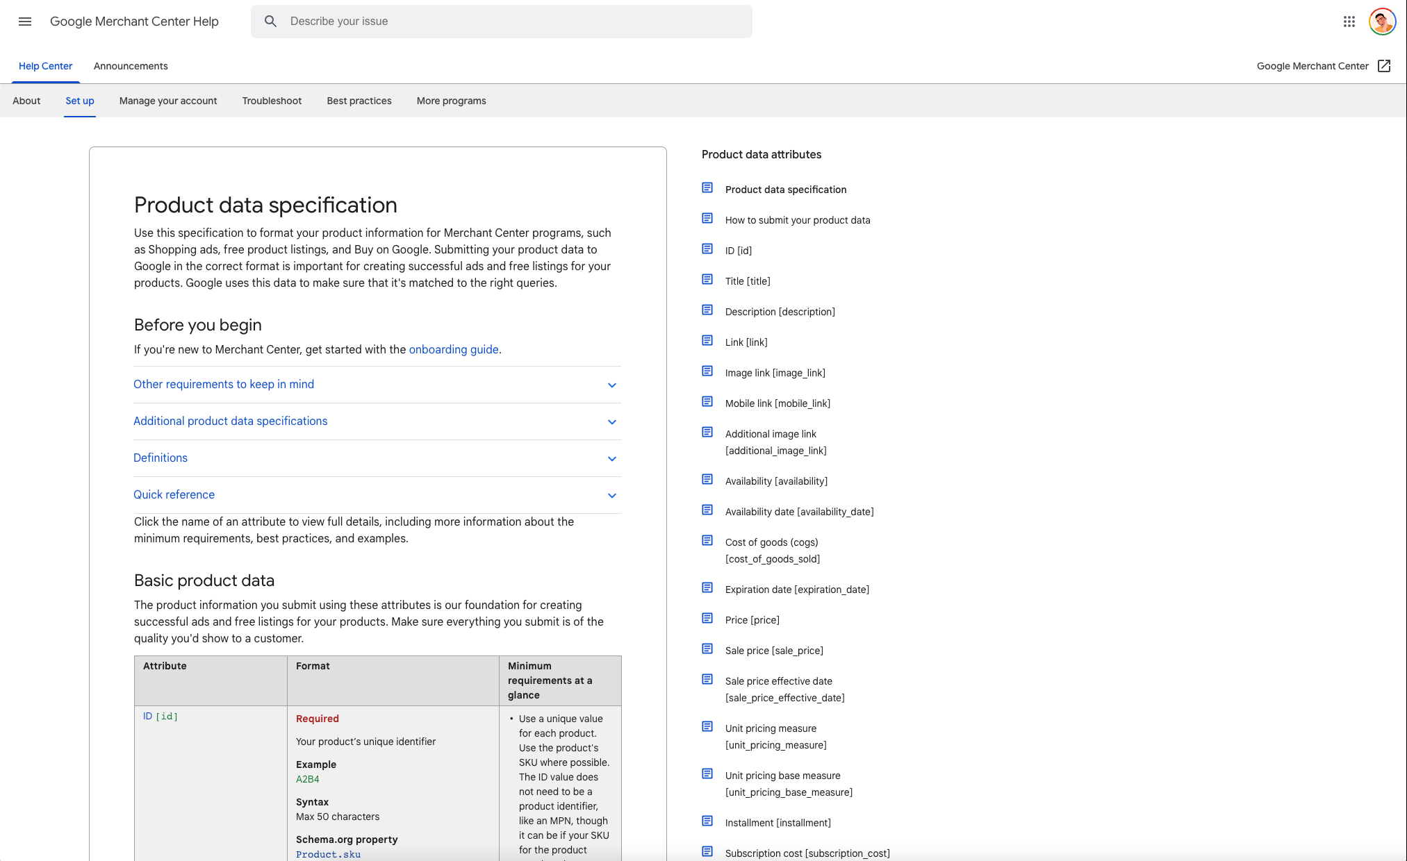Image resolution: width=1407 pixels, height=861 pixels.
Task: Click article icon beside Price [price]
Action: coord(707,619)
